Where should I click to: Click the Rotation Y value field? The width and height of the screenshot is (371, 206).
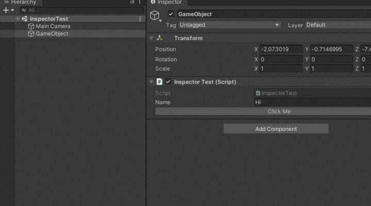coord(331,59)
